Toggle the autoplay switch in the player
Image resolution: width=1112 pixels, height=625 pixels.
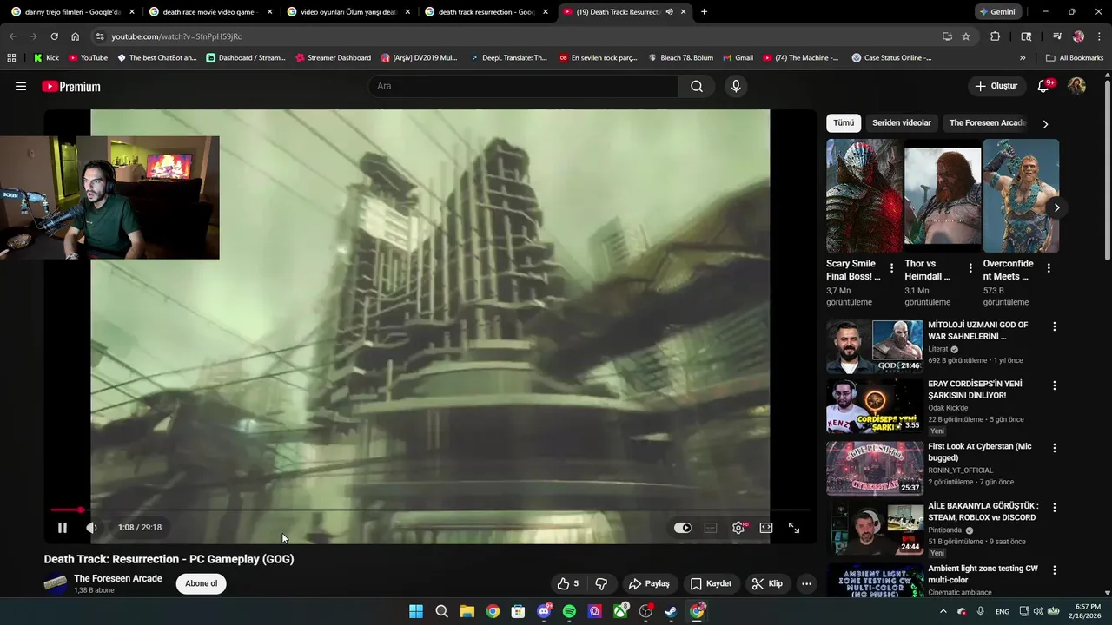click(683, 528)
